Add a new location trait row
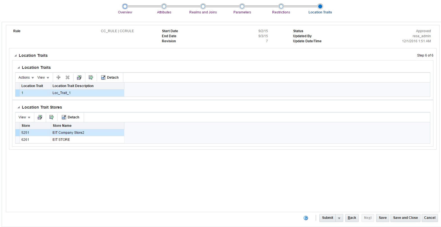This screenshot has width=441, height=227. pyautogui.click(x=58, y=78)
